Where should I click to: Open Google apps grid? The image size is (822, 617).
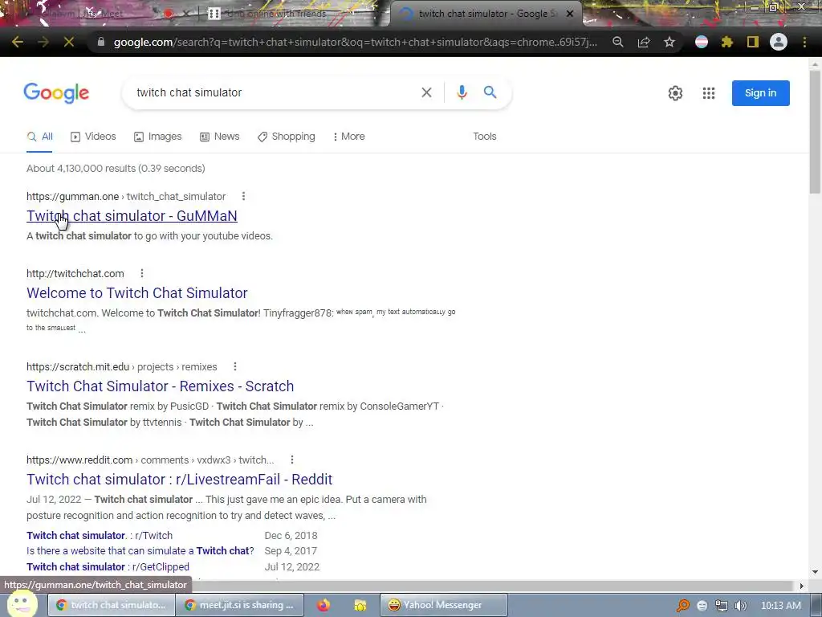click(x=709, y=93)
